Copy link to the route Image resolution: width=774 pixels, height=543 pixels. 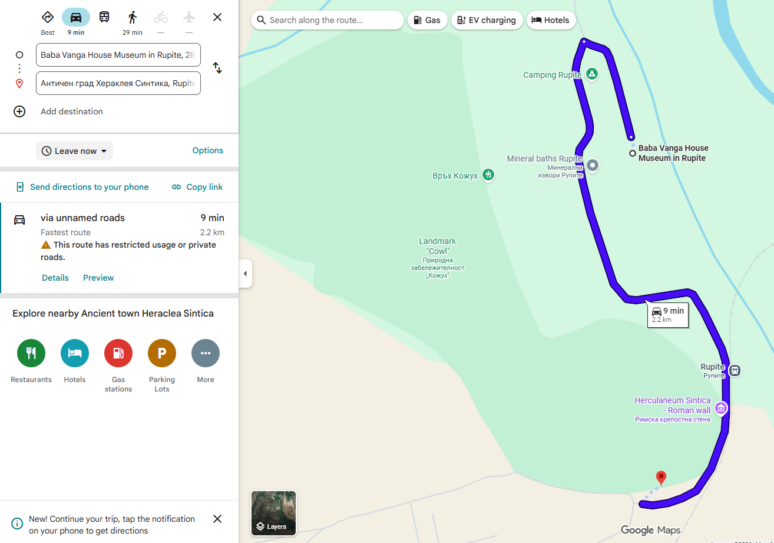click(x=197, y=187)
